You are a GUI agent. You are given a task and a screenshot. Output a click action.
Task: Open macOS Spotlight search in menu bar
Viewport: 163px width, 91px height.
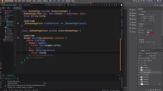click(155, 1)
